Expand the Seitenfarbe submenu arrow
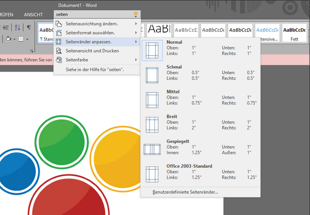This screenshot has height=215, width=310. [136, 60]
